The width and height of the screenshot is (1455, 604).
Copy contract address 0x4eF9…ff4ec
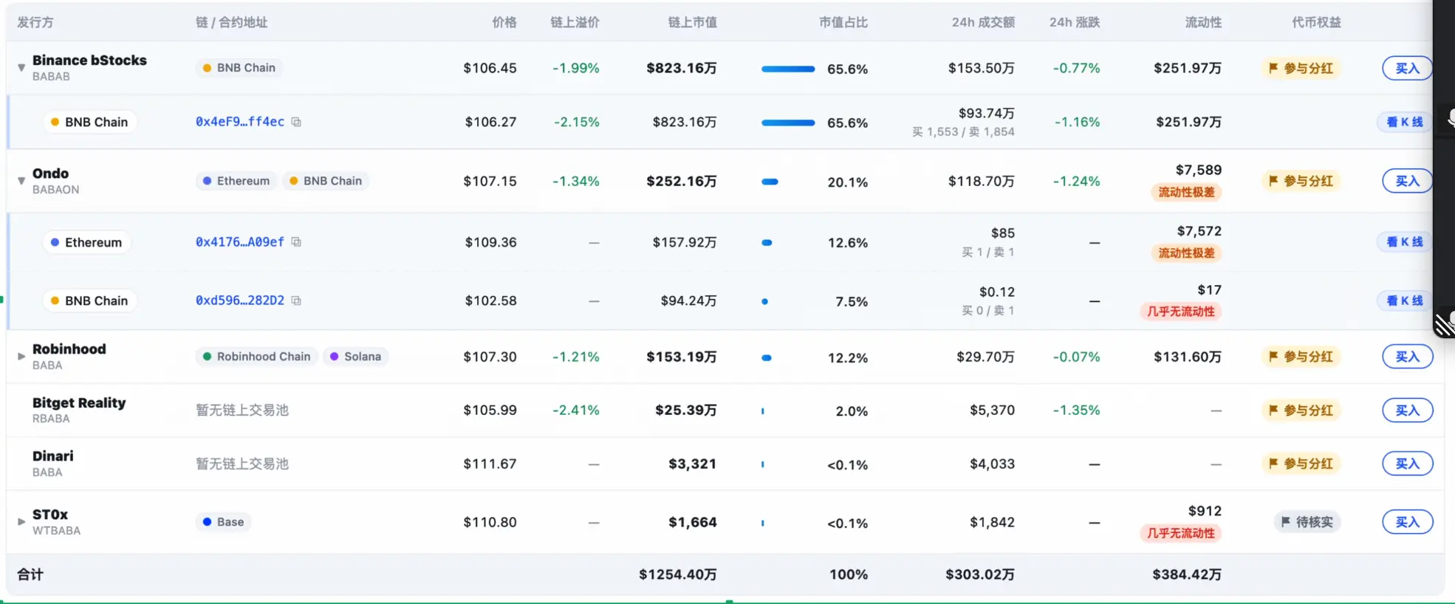[296, 122]
